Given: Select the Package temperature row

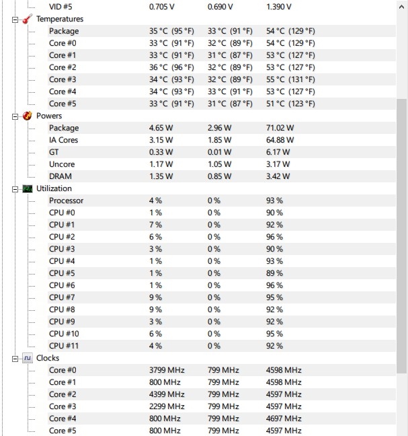Looking at the screenshot, I should coord(221,31).
